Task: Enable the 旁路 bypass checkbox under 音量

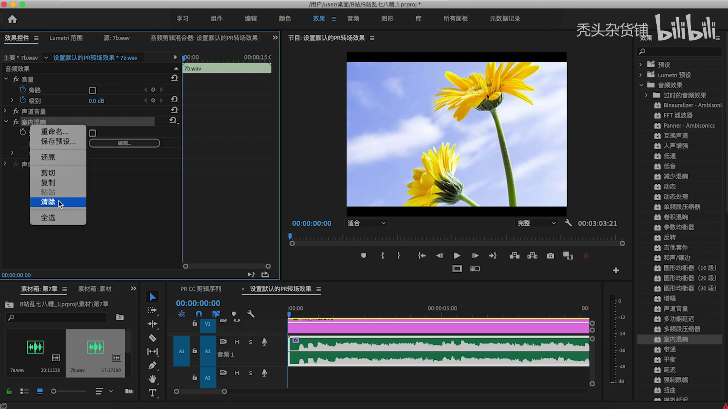Action: [92, 90]
